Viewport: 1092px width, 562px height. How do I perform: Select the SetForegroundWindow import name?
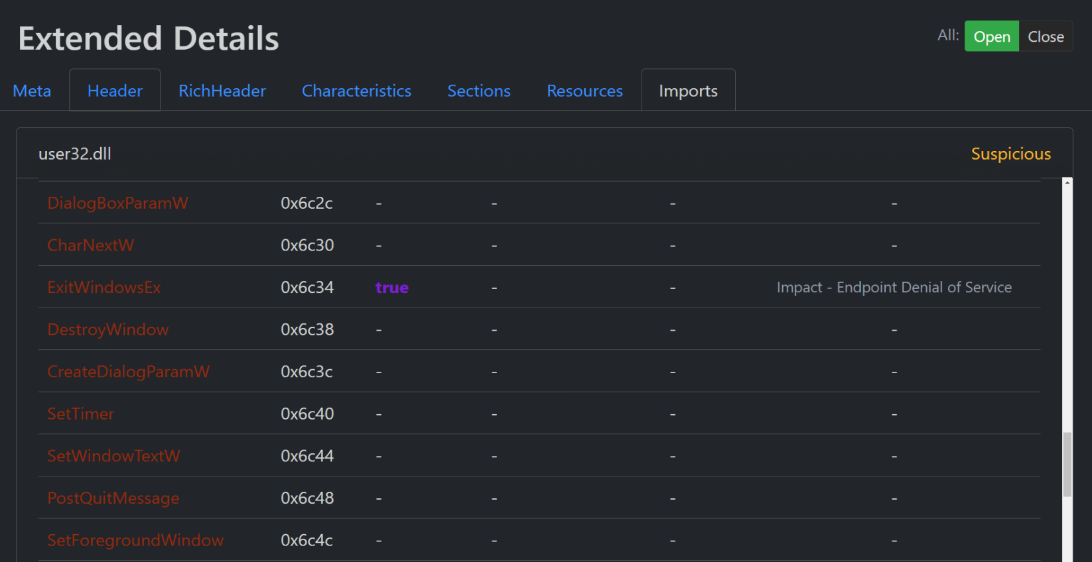coord(136,540)
